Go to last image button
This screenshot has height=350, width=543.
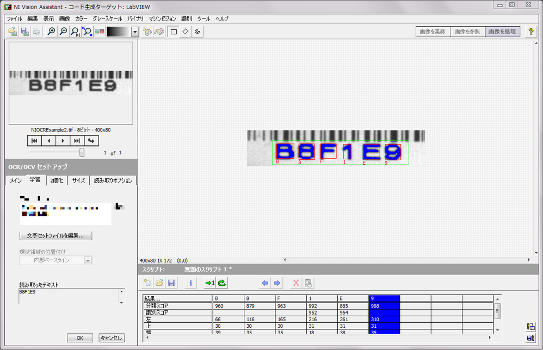[x=77, y=141]
